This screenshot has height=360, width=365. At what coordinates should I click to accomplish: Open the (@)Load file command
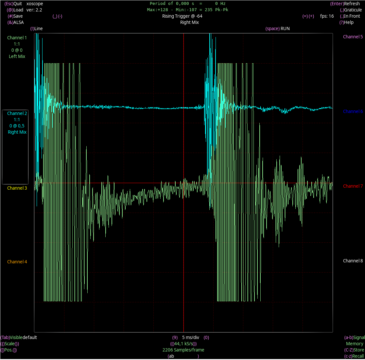(x=15, y=10)
